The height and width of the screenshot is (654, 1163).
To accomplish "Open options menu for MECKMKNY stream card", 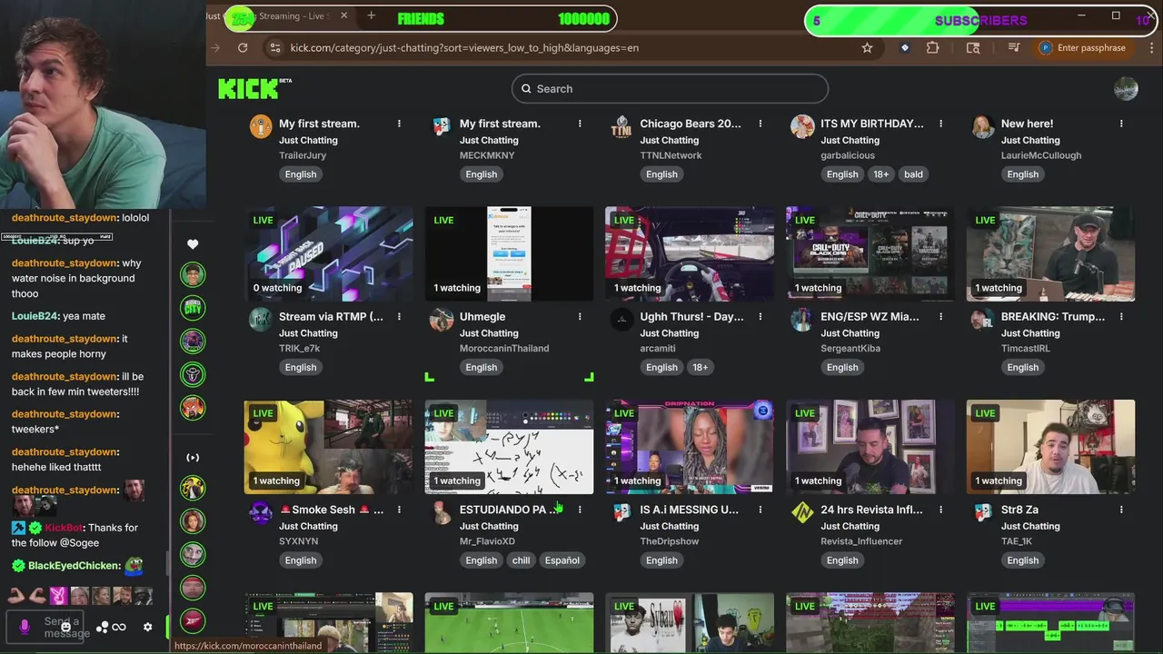I will tap(580, 124).
